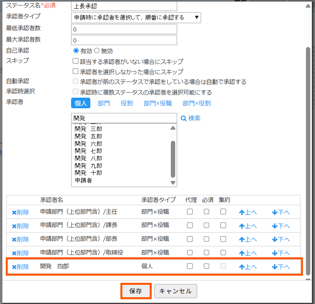Move 開発 四郎 row down with 下へ
315x304 pixels.
coord(281,266)
